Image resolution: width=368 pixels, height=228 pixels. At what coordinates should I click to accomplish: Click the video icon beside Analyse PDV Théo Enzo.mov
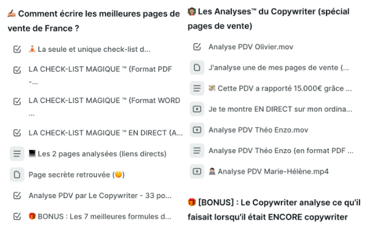coord(197,130)
